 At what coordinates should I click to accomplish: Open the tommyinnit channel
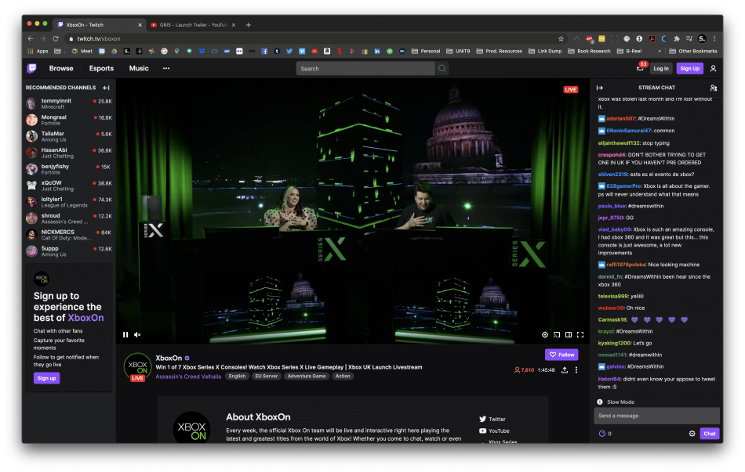click(69, 103)
